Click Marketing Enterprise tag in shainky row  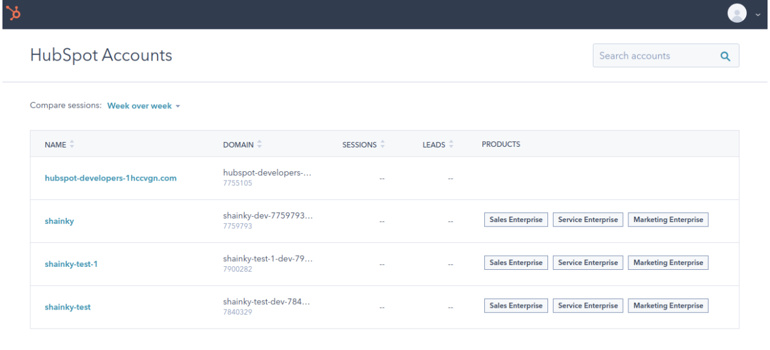point(668,220)
